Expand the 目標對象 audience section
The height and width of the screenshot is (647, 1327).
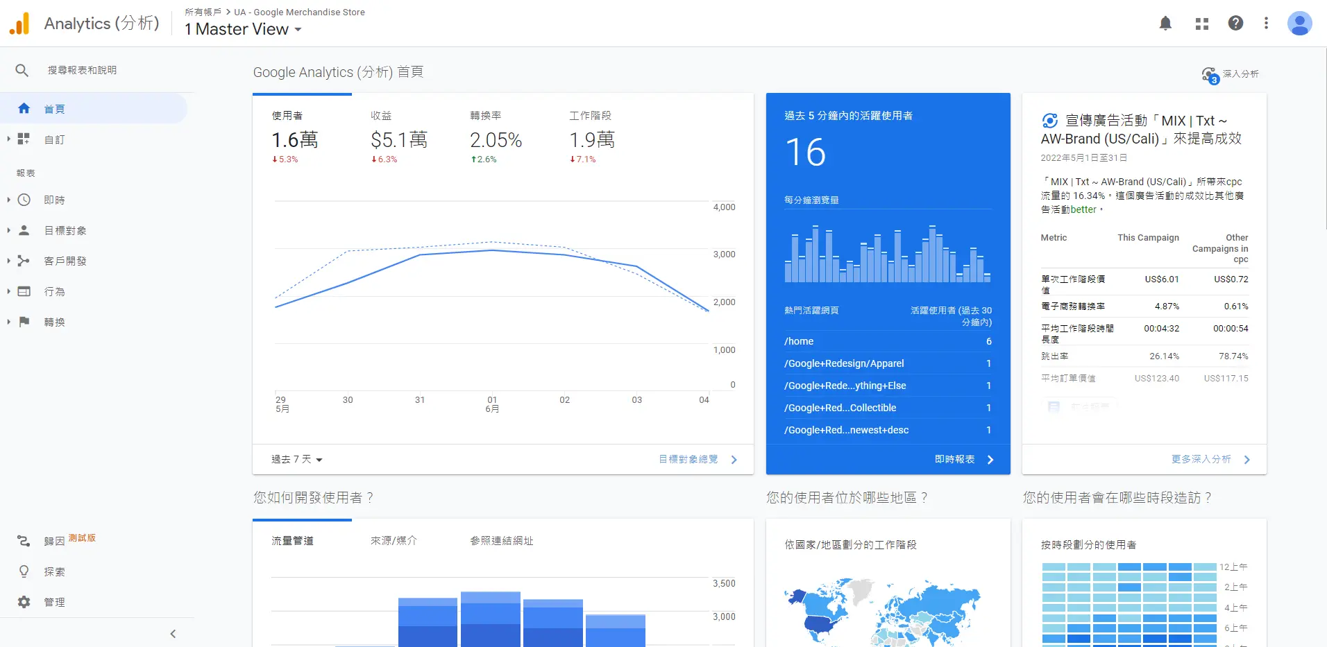65,231
